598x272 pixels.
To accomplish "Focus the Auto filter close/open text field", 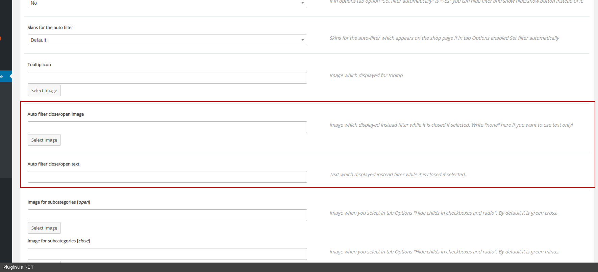I will point(167,177).
